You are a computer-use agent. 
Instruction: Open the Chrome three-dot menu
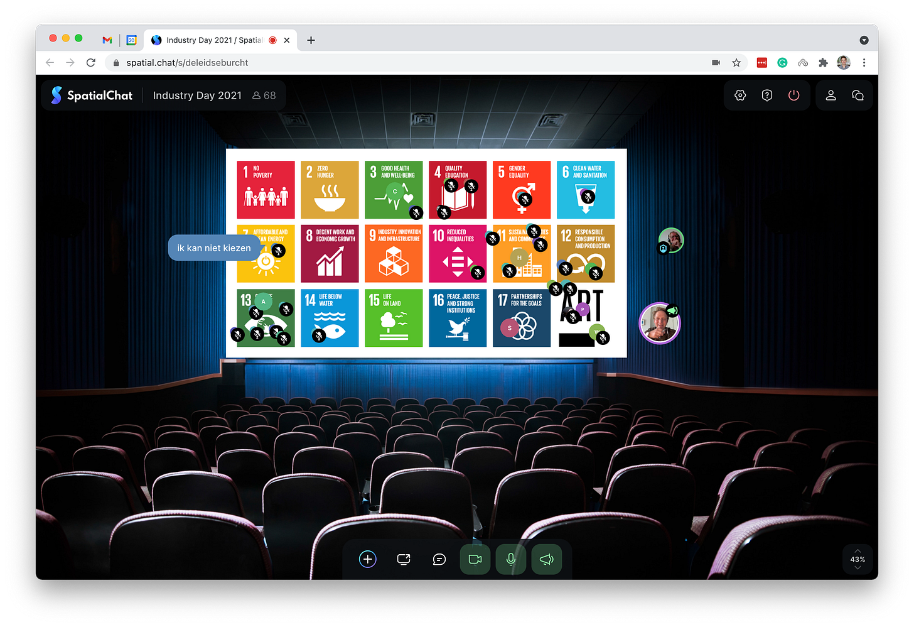tap(864, 63)
